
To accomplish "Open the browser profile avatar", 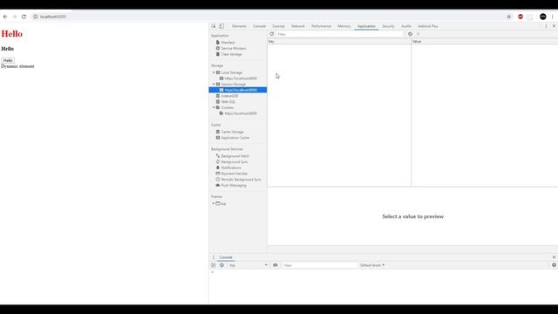I will [x=542, y=17].
